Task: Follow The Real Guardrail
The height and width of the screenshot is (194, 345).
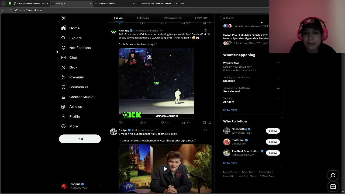Action: 273,153
